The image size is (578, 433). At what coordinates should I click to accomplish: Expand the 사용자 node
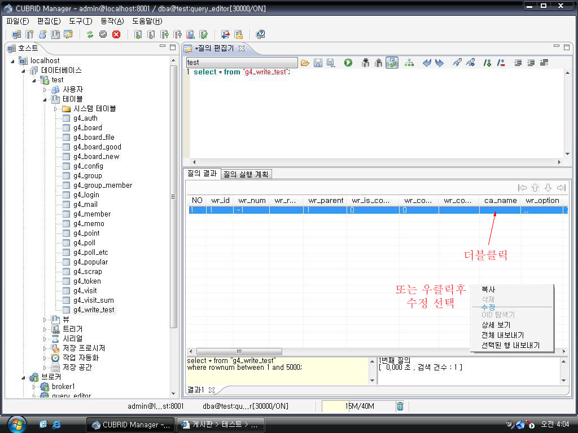coord(45,90)
